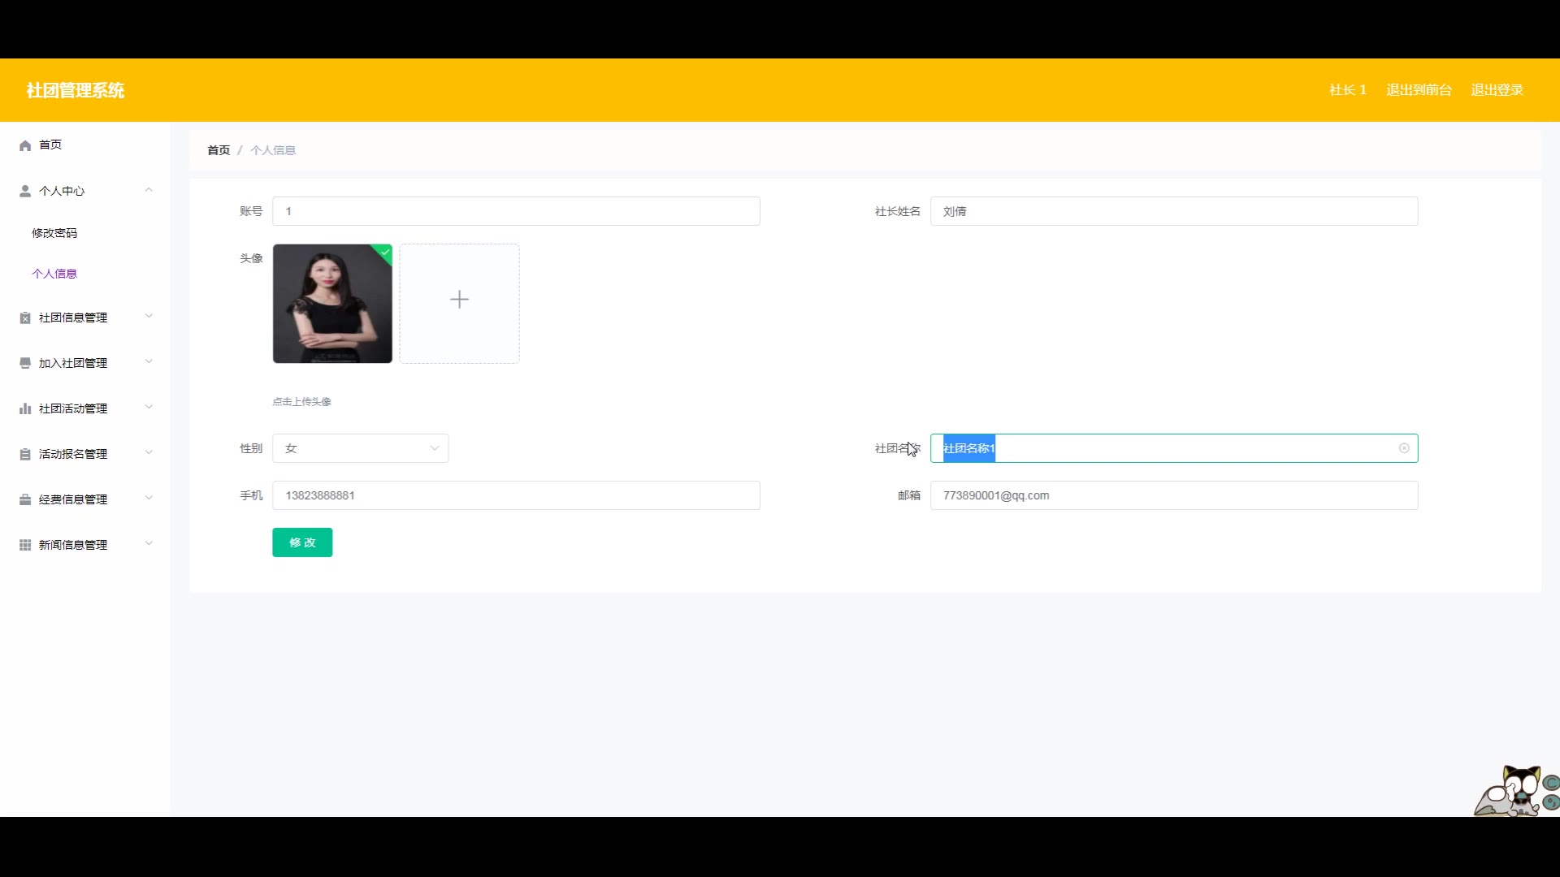Click the uploaded avatar photo thumbnail

tap(332, 303)
